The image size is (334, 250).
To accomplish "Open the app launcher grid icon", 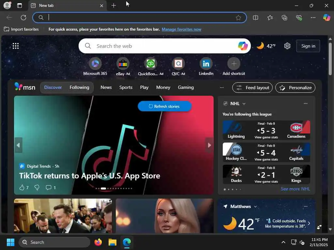I will pos(16,46).
